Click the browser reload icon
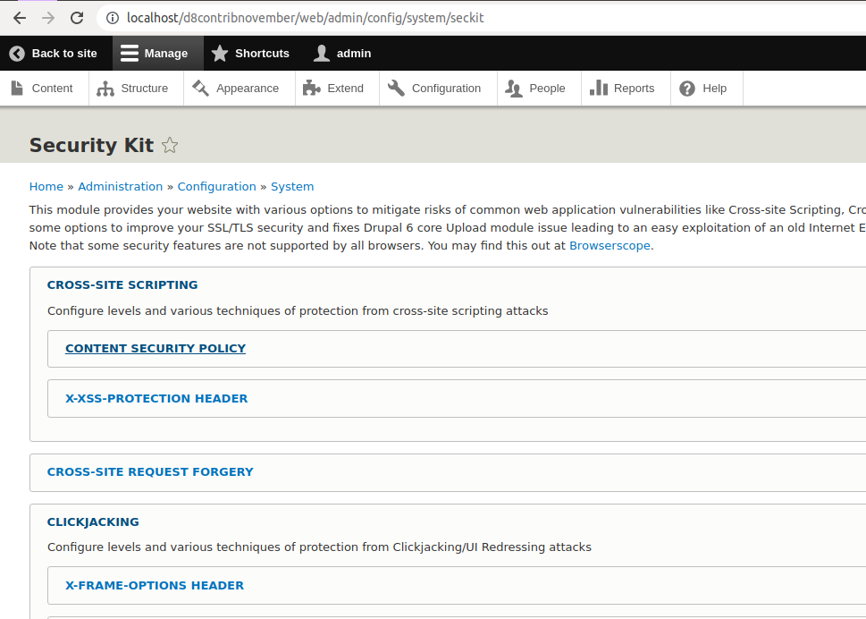 point(77,17)
